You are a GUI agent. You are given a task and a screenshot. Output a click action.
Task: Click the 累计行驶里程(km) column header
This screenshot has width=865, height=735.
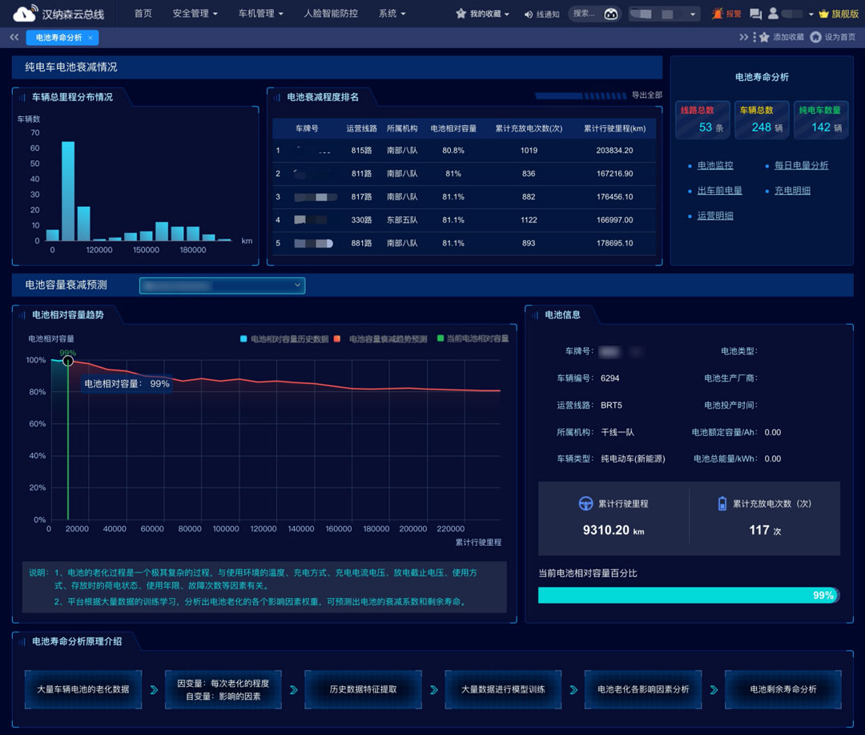(x=614, y=128)
